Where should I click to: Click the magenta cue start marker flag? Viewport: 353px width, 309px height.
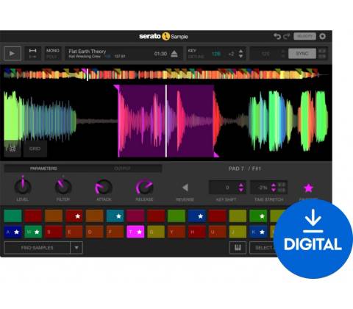[x=116, y=88]
